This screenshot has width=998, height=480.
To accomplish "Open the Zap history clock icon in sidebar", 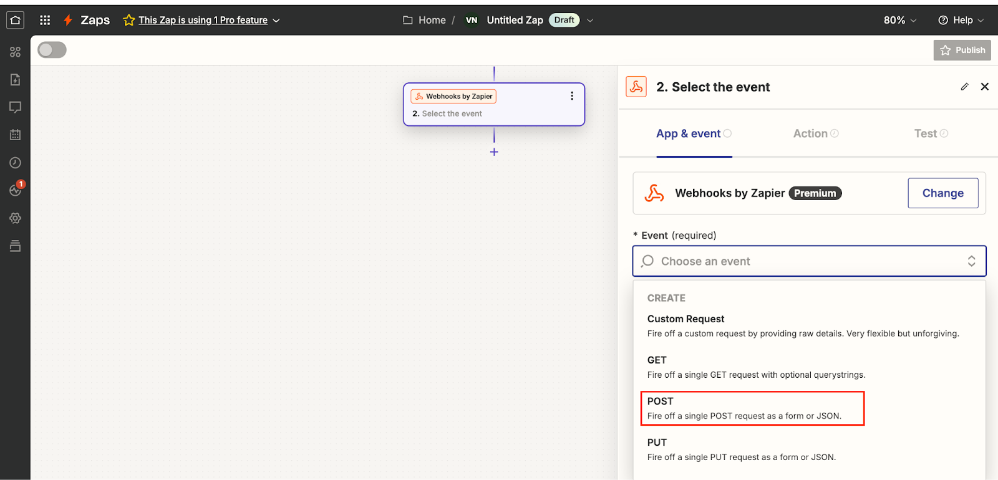I will (x=15, y=163).
